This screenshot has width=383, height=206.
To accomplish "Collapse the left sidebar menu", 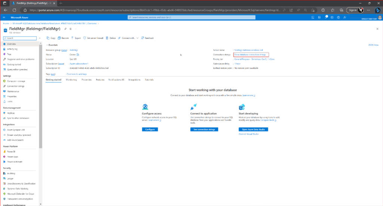I will click(40, 38).
